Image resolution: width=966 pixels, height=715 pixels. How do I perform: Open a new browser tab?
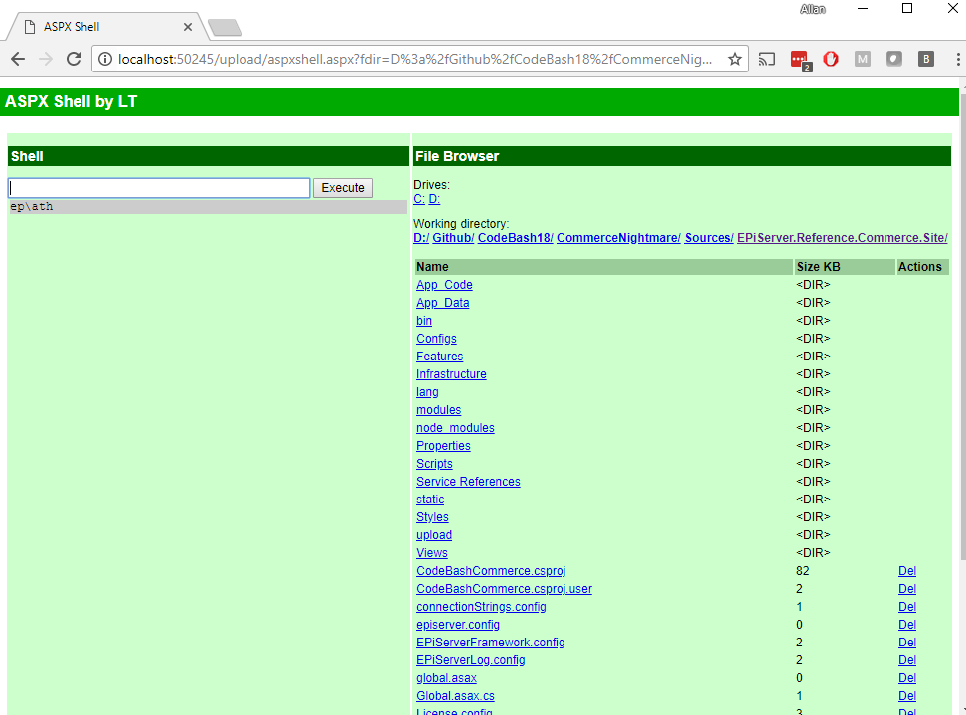tap(225, 27)
